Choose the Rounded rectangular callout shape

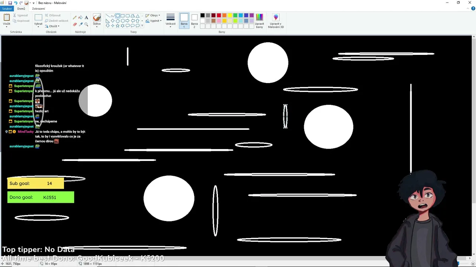[x=128, y=26]
